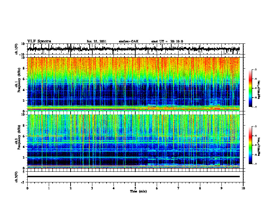274x211 pixels.
Task: Click time-axis tick label "1"
Action: (49, 188)
